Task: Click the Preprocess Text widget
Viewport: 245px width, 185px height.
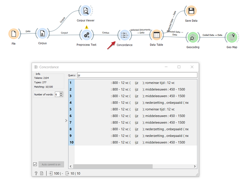Action: click(x=86, y=36)
